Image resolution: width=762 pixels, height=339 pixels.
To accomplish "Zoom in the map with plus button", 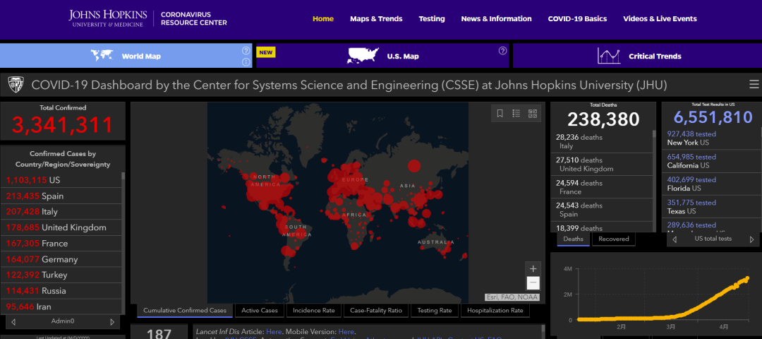I will coord(533,268).
